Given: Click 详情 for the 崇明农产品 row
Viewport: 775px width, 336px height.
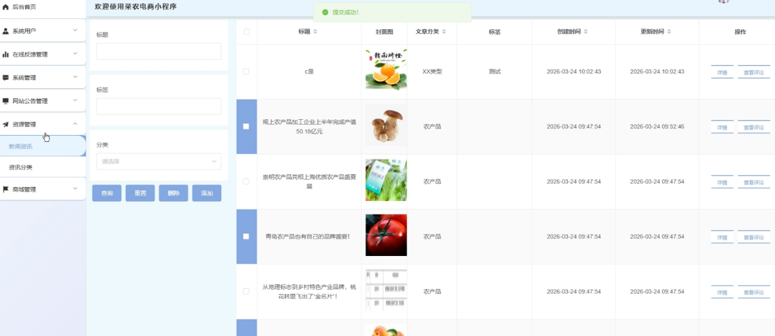Looking at the screenshot, I should [x=722, y=183].
